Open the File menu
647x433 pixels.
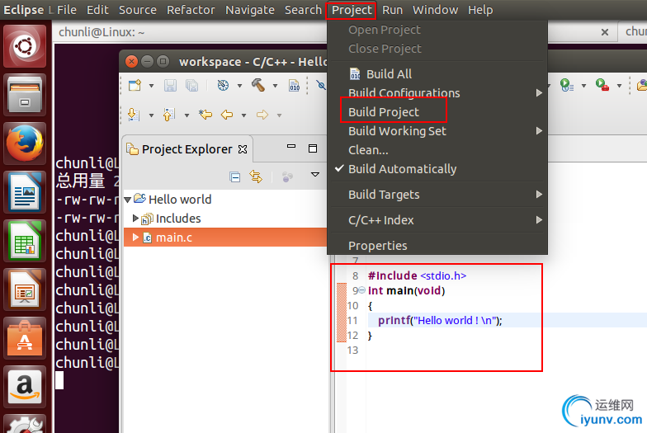pyautogui.click(x=67, y=10)
